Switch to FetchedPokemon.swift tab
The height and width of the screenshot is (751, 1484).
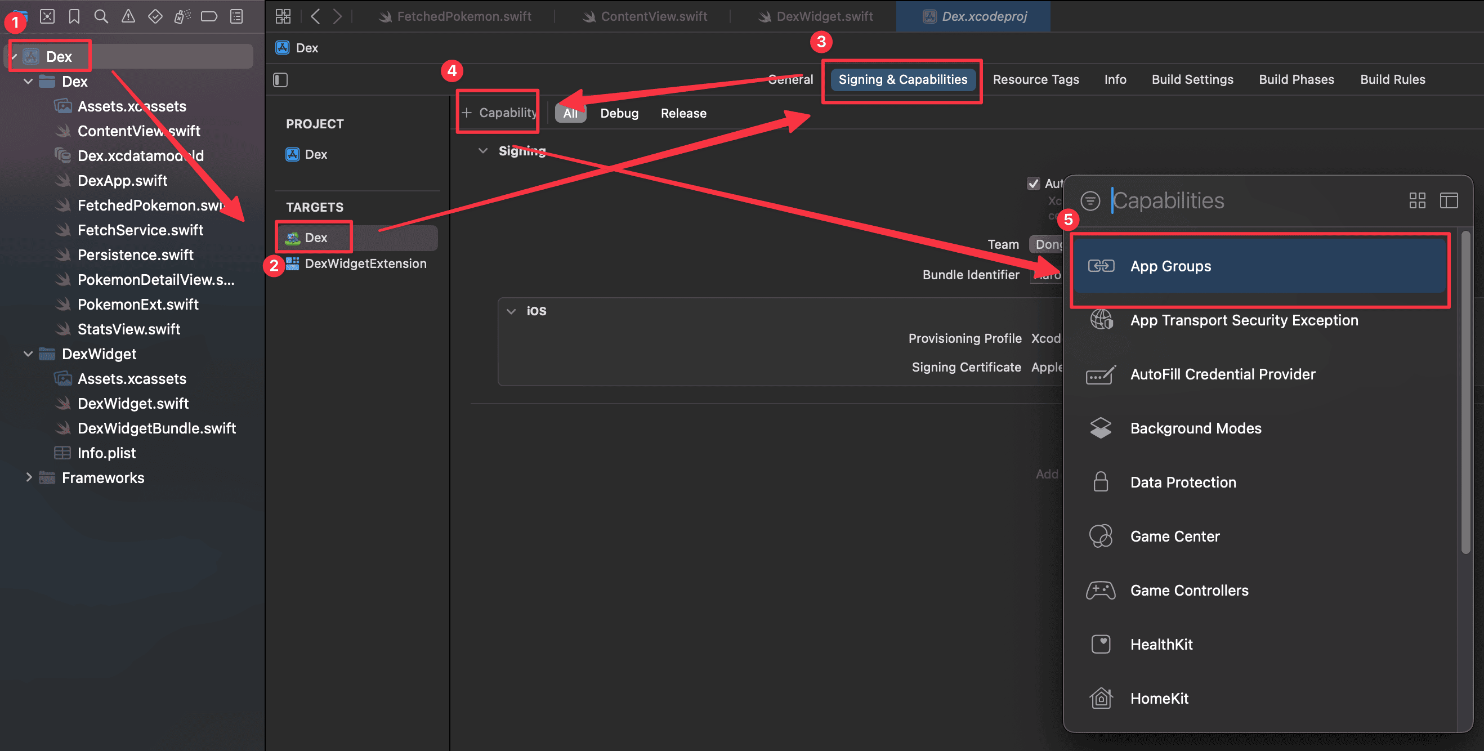pos(455,16)
